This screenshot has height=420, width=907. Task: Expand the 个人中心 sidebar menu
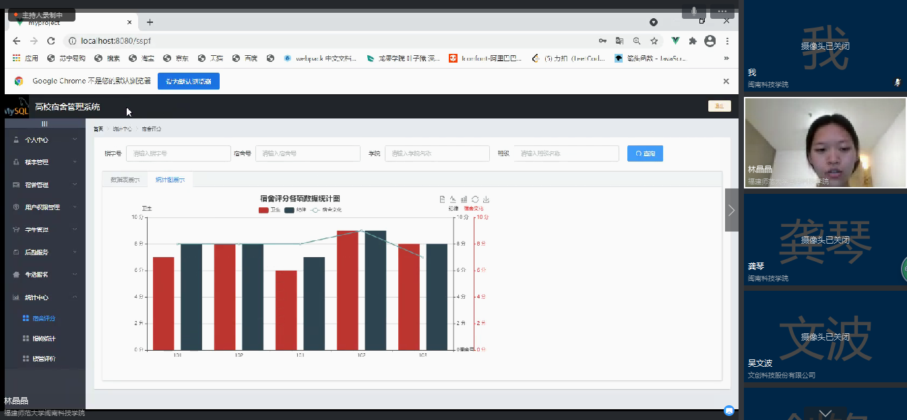[45, 140]
